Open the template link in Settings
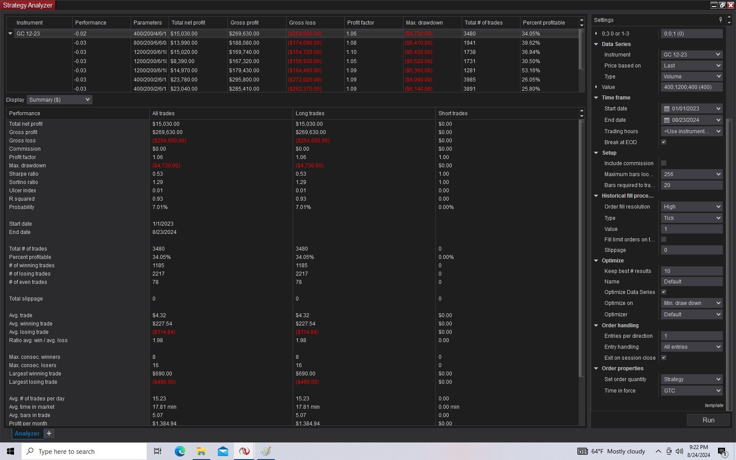The width and height of the screenshot is (736, 460). click(714, 405)
